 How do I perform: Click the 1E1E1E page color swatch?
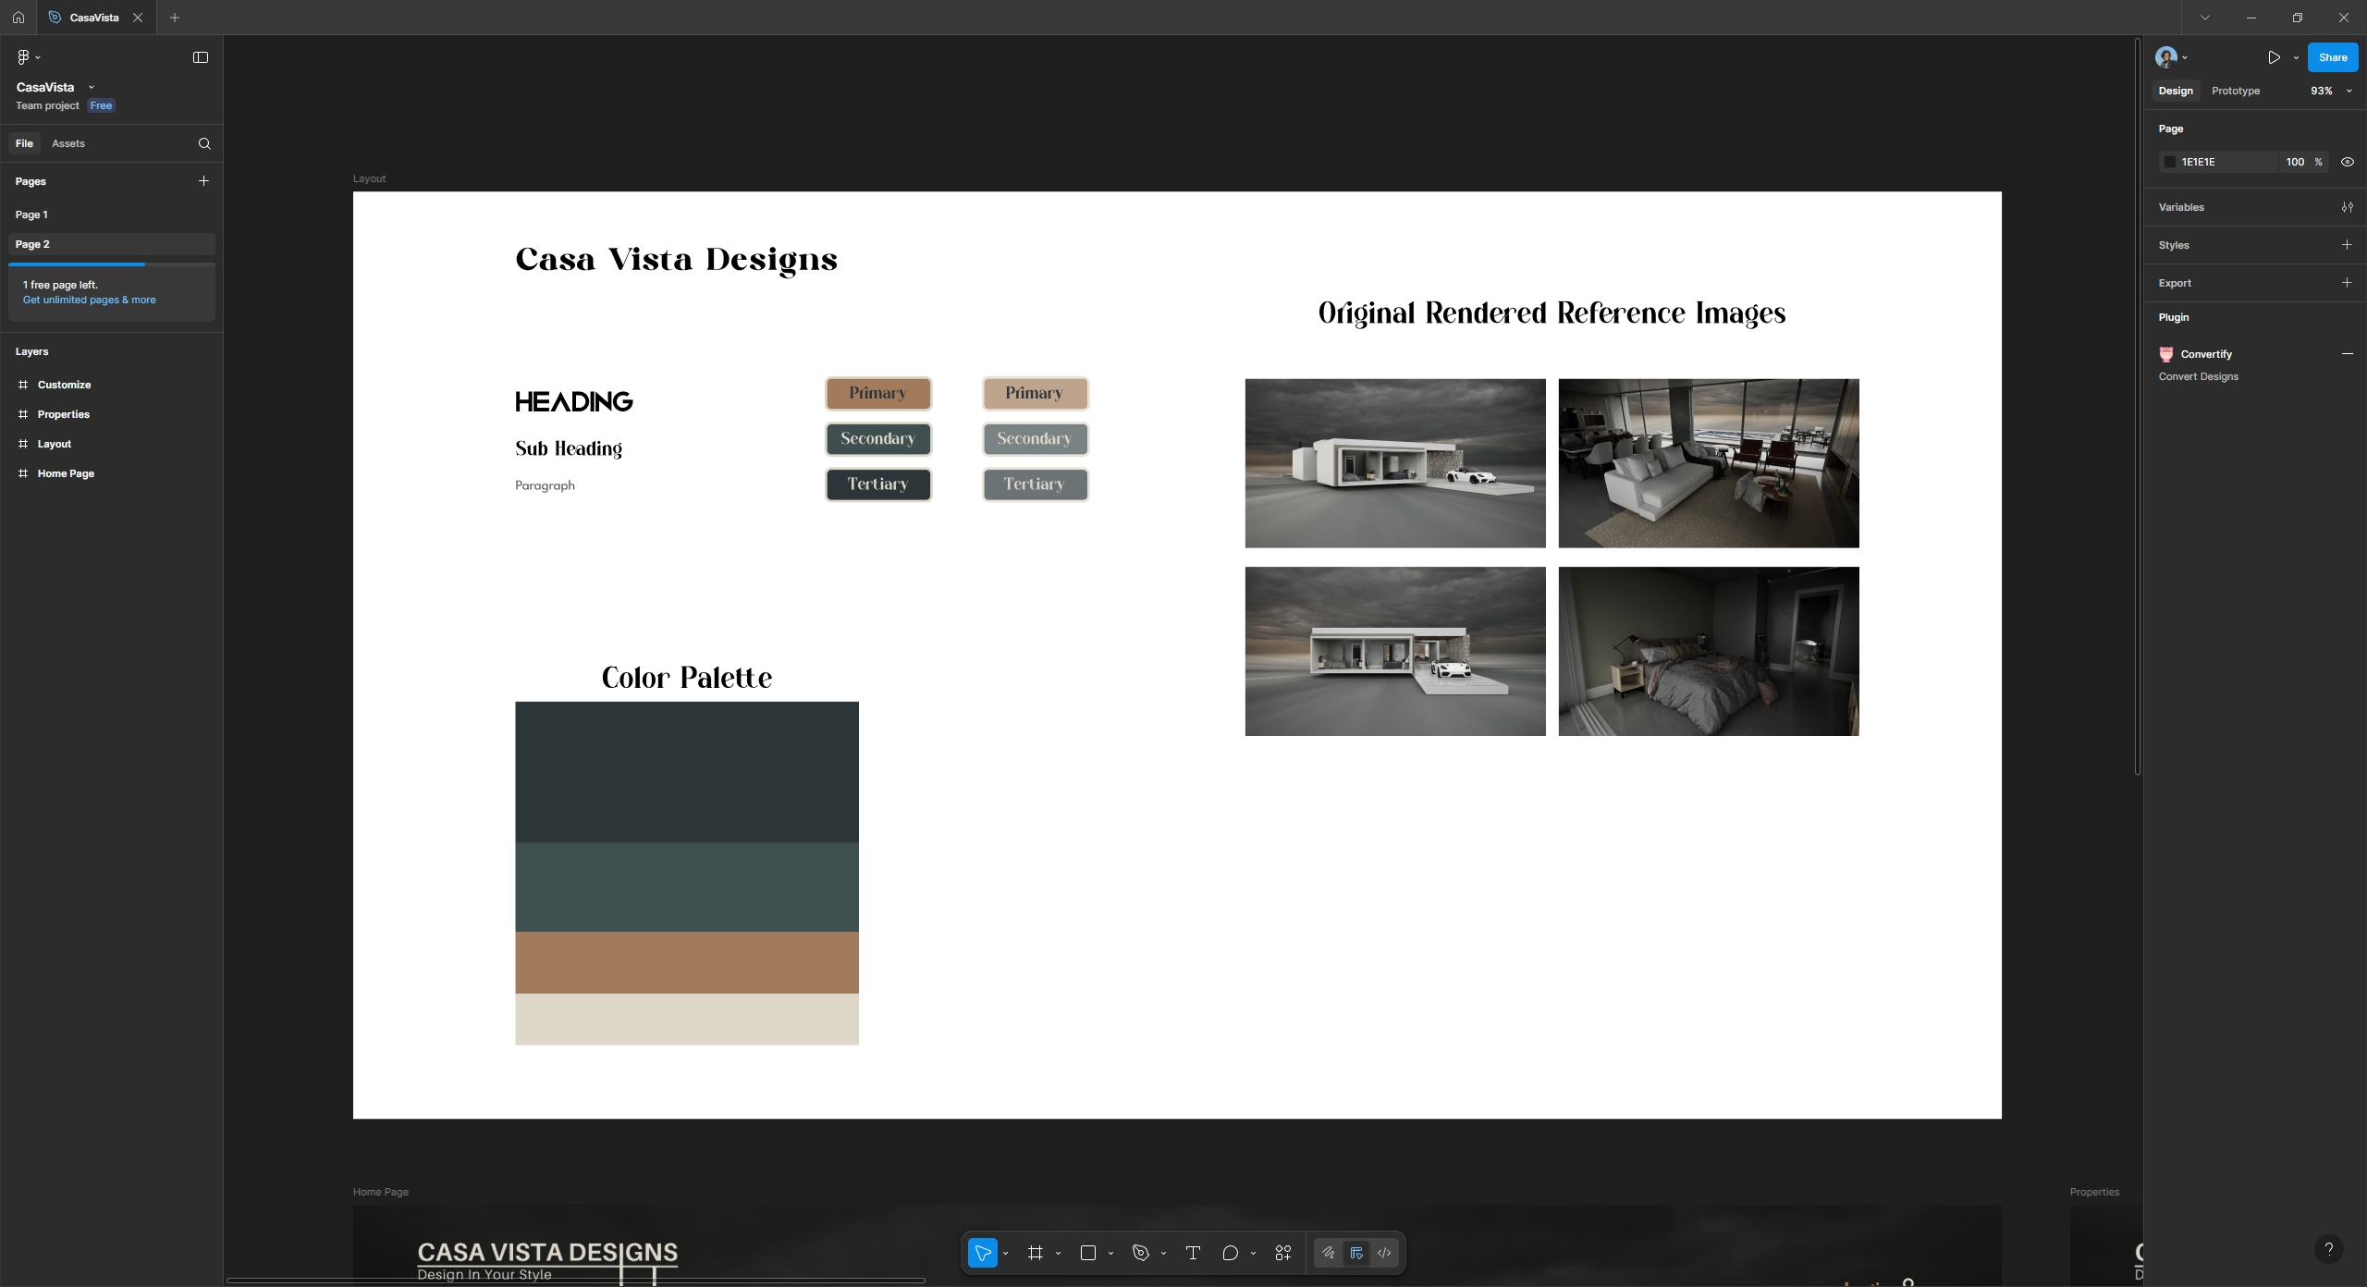pos(2169,162)
